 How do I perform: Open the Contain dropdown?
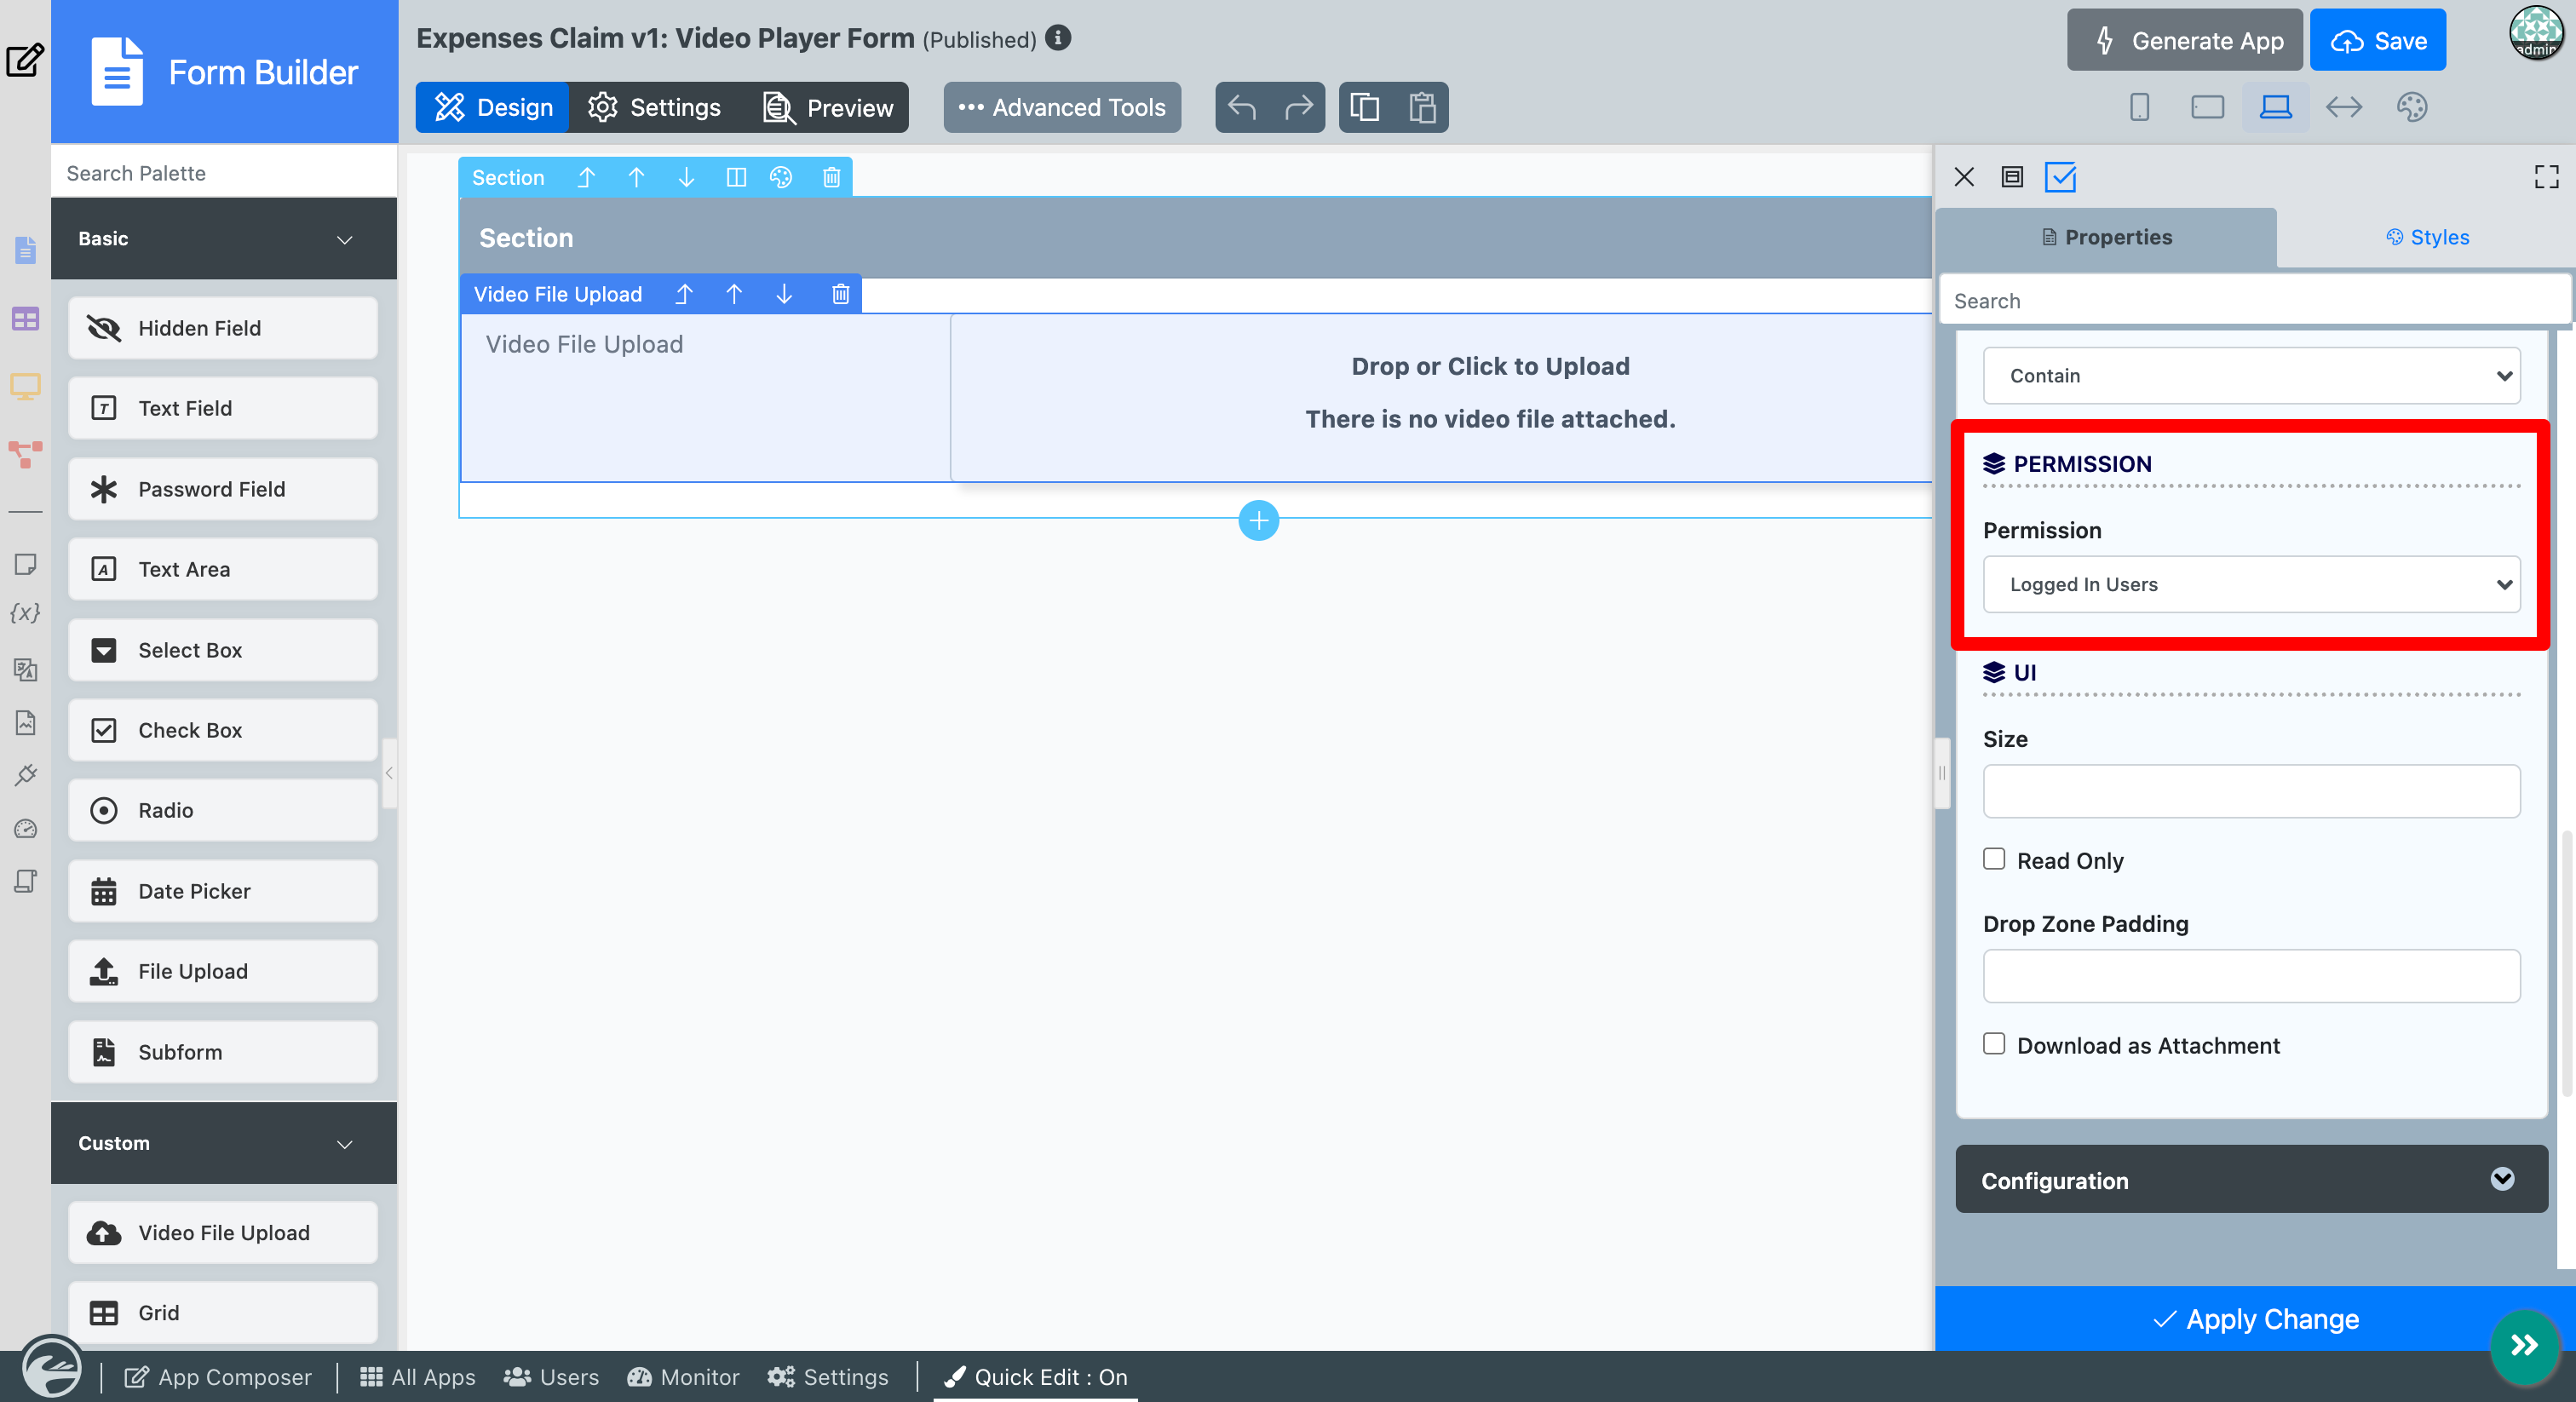[x=2251, y=376]
